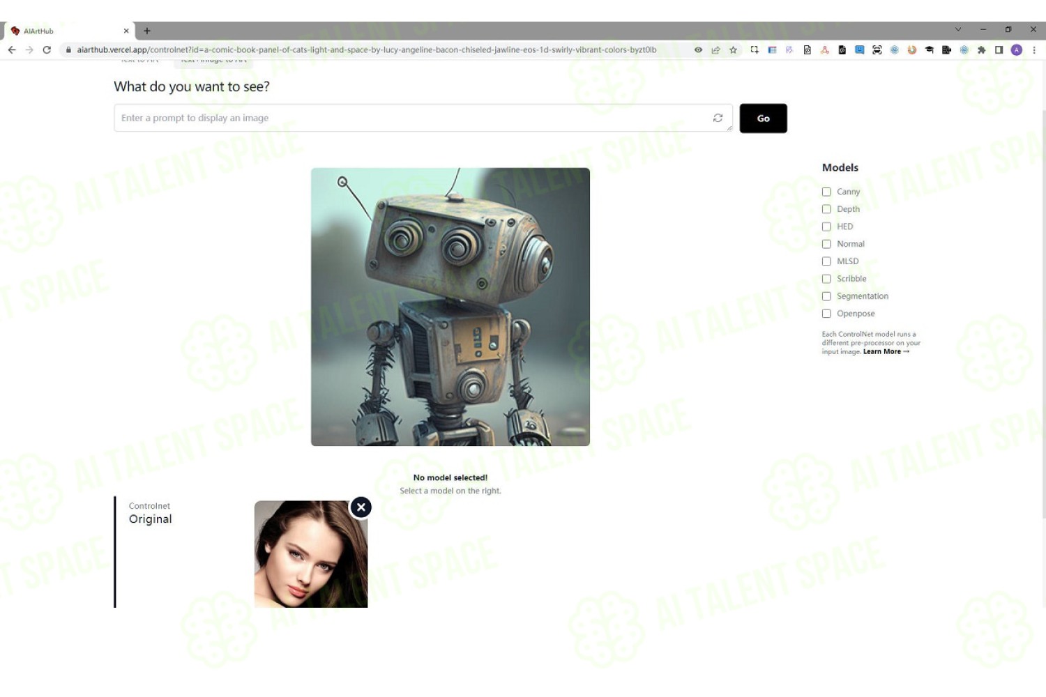Check the Openpose model checkbox
1046x697 pixels.
pos(826,314)
